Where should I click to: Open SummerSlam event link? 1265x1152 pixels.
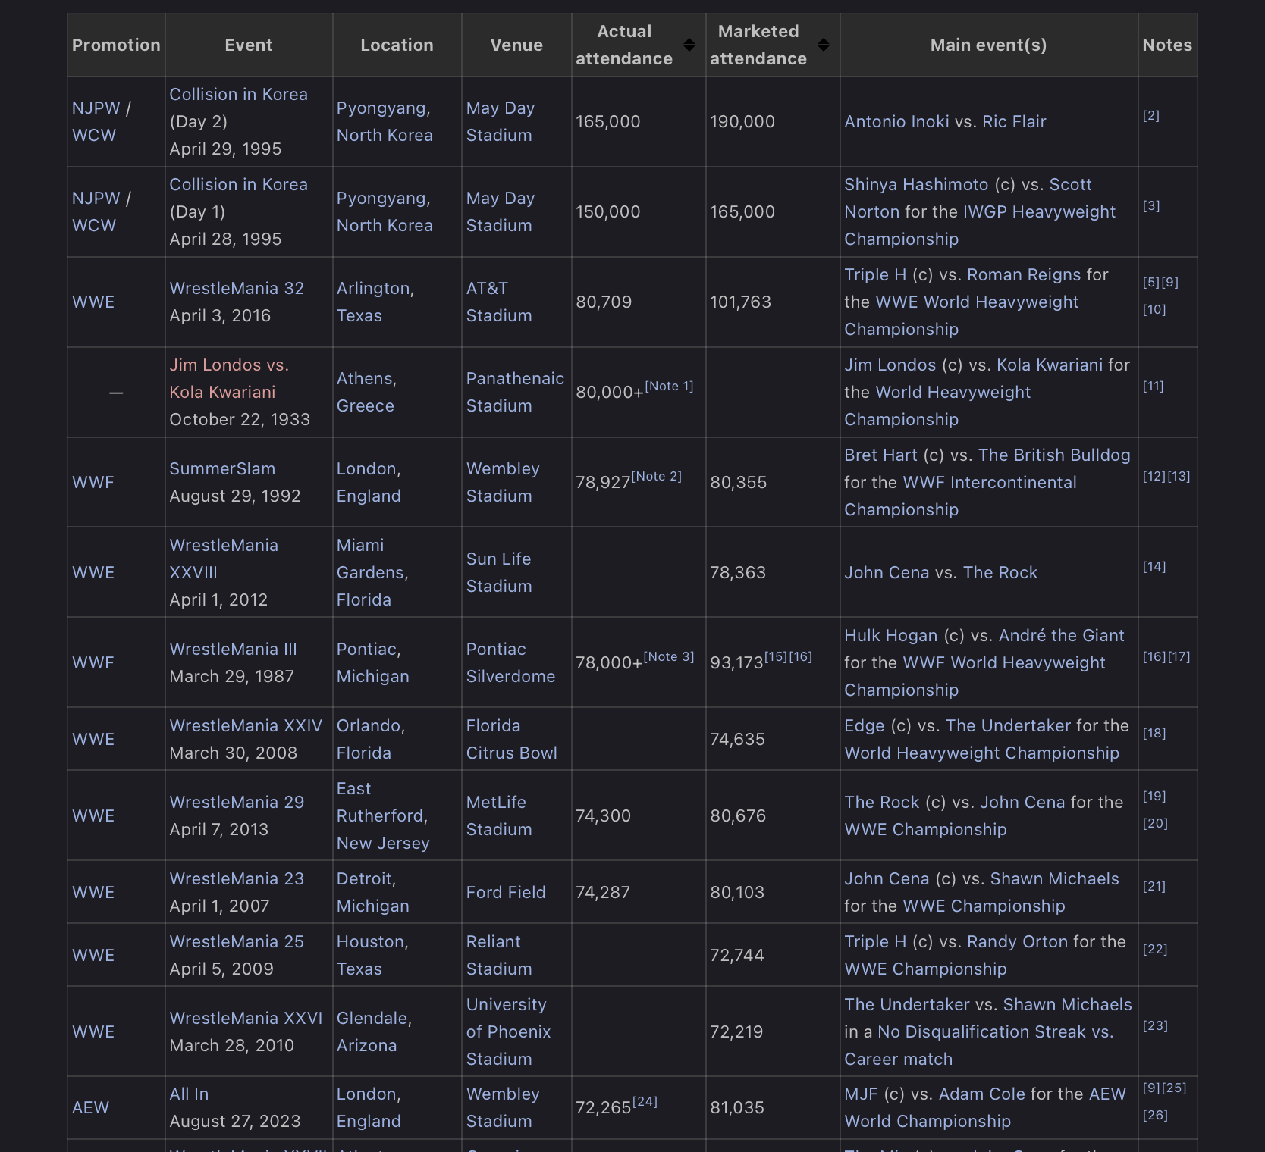222,469
